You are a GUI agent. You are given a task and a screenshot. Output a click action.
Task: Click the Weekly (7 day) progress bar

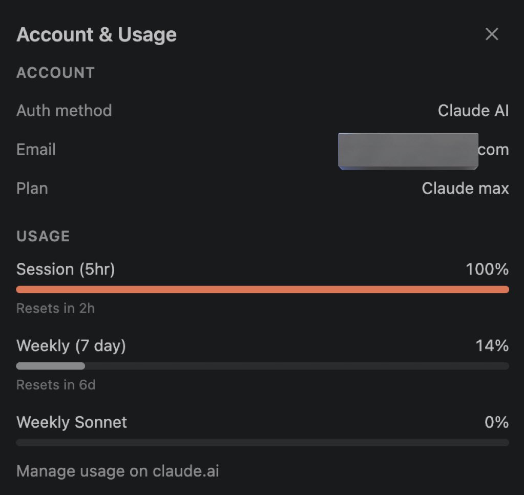[x=262, y=366]
